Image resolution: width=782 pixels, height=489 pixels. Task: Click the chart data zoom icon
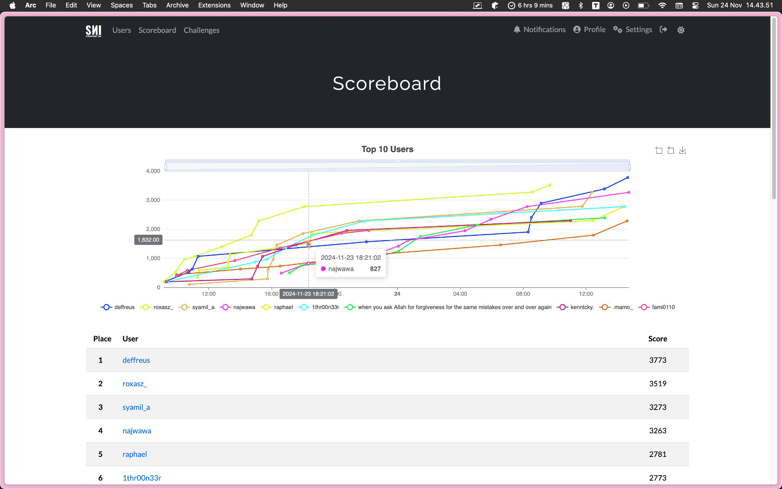[659, 150]
